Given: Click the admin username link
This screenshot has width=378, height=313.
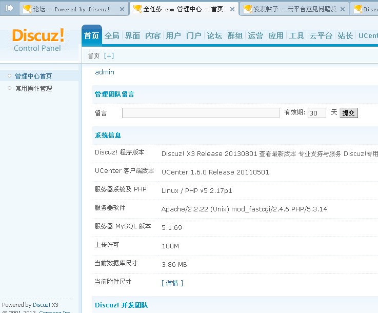Looking at the screenshot, I should pos(105,72).
